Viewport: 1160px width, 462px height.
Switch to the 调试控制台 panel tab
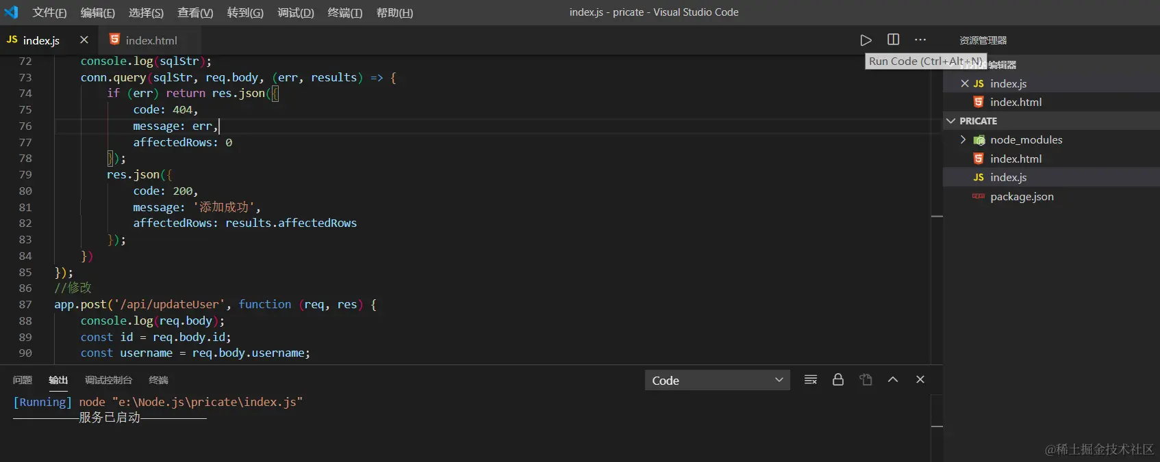point(108,380)
